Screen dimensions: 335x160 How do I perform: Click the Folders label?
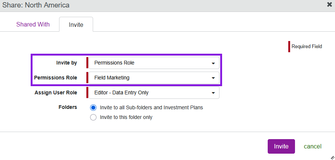click(68, 107)
